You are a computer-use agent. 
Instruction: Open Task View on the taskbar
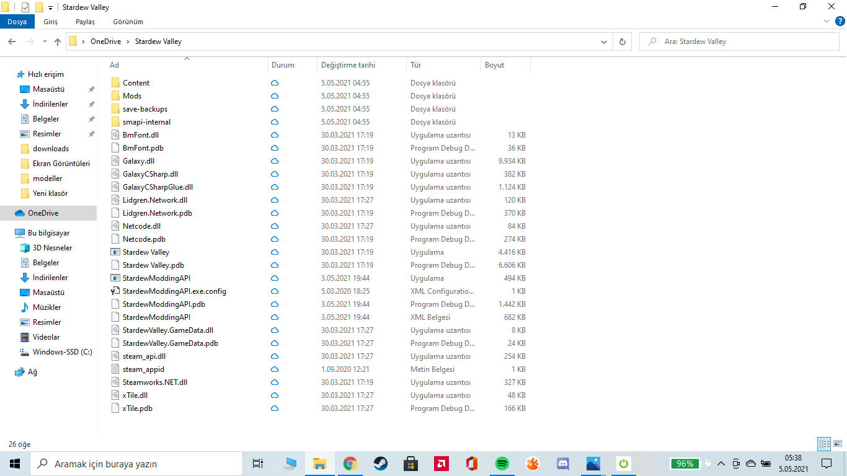coord(258,464)
